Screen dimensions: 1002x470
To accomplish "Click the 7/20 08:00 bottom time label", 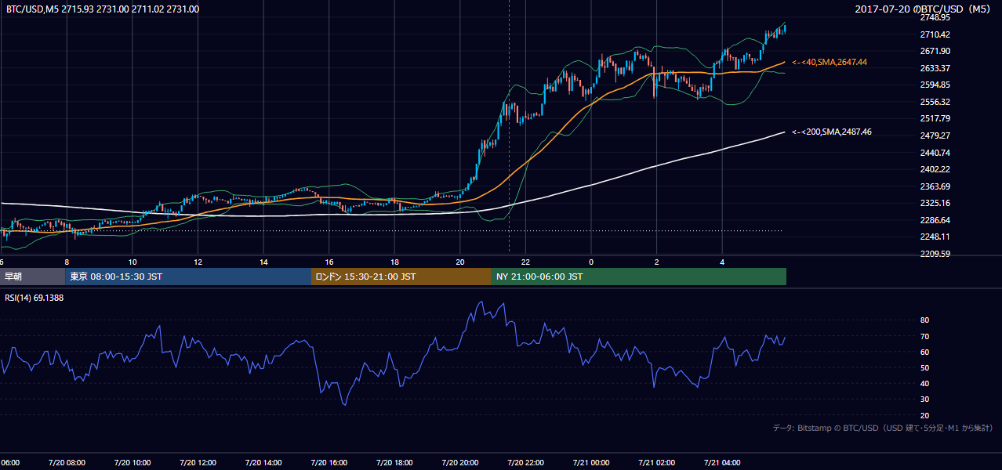I will [x=66, y=462].
